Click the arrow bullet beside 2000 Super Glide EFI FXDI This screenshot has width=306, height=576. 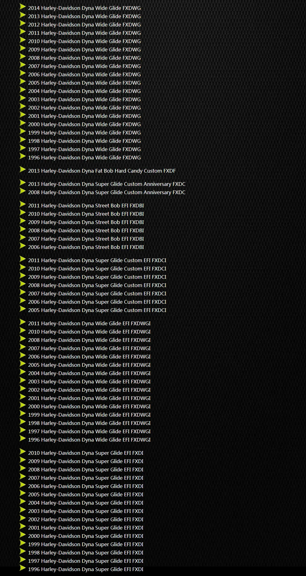(x=23, y=534)
